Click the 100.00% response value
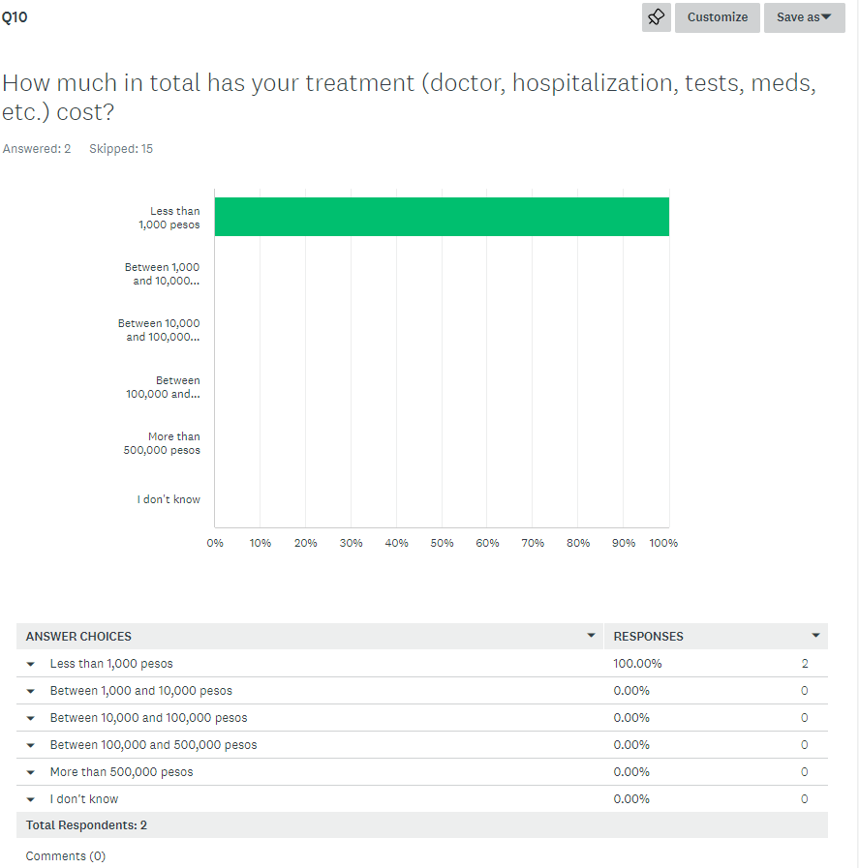This screenshot has width=859, height=868. pyautogui.click(x=637, y=664)
